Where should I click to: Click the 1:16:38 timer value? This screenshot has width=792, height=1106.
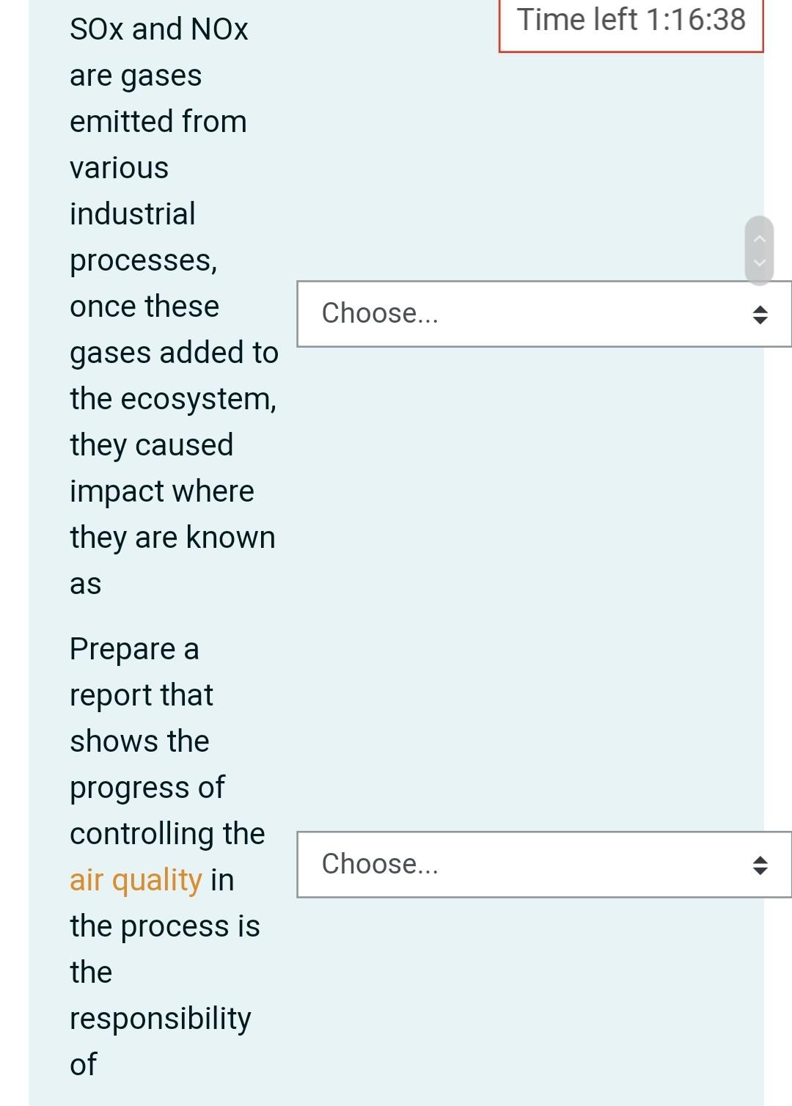coord(696,20)
